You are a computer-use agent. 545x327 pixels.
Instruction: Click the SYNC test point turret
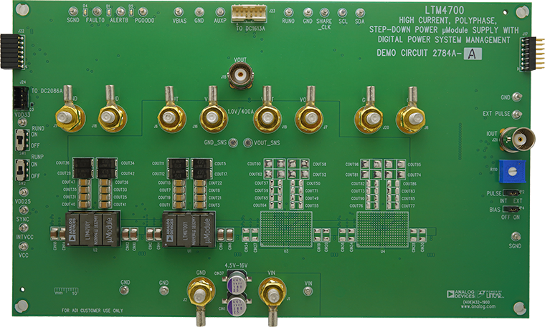(x=24, y=210)
